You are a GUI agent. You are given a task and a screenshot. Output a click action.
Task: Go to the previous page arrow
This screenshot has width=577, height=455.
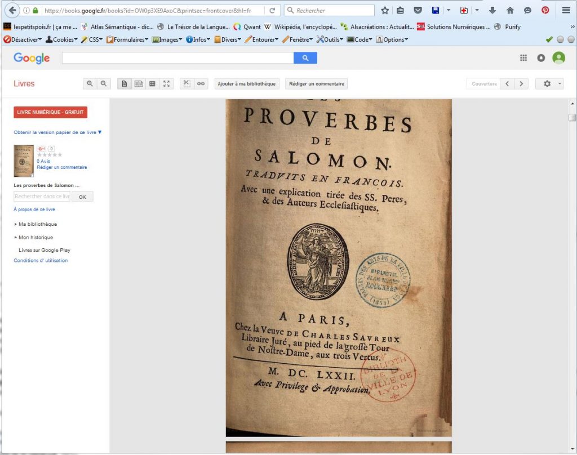tap(507, 84)
